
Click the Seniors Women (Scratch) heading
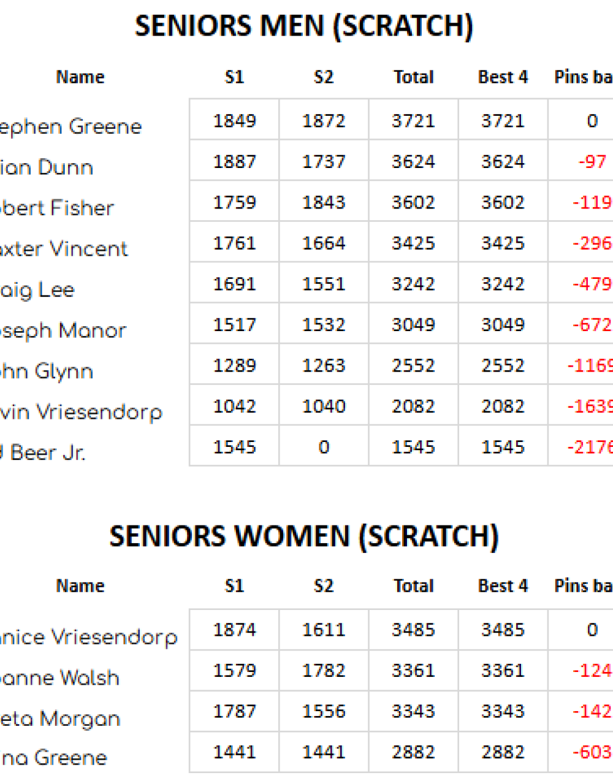(x=304, y=536)
